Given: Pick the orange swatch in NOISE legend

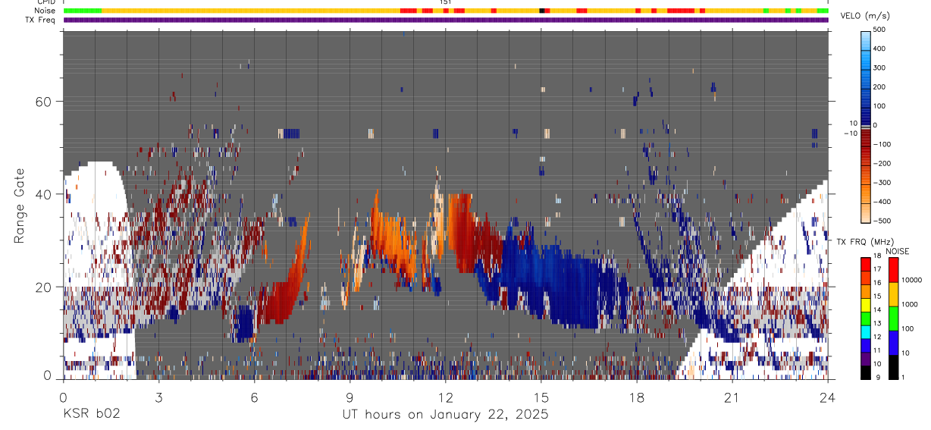Looking at the screenshot, I should tap(893, 294).
